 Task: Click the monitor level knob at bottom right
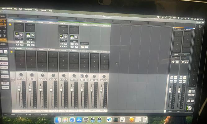click(x=189, y=108)
